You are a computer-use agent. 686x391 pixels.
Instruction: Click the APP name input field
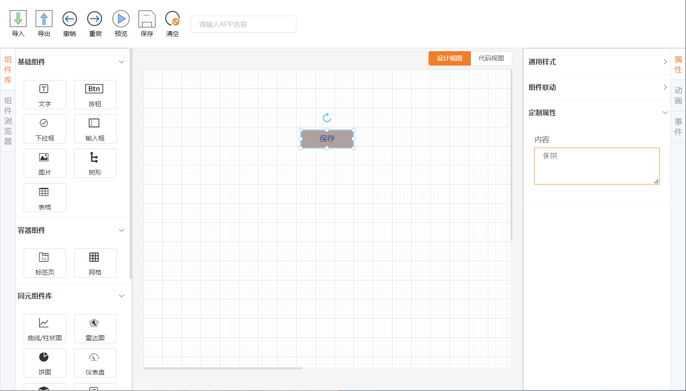[243, 24]
